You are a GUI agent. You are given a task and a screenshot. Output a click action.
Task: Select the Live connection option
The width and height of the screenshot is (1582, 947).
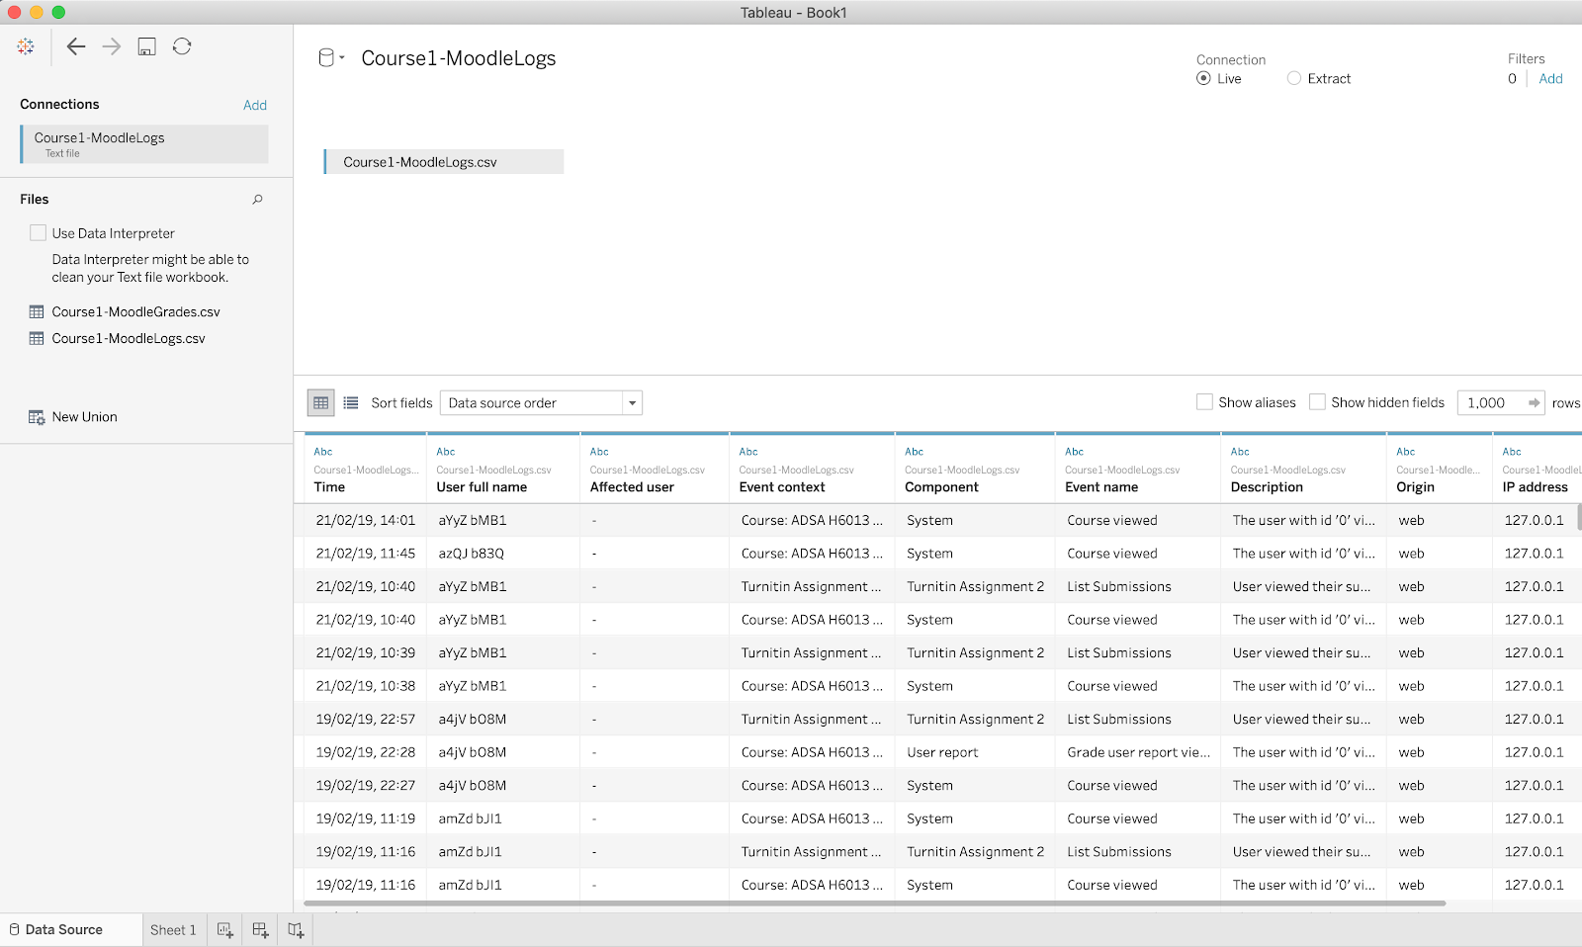click(1203, 78)
